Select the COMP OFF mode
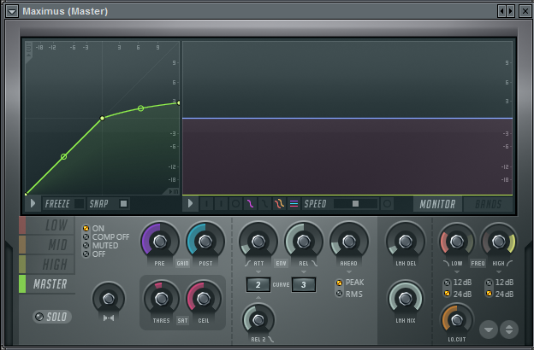534x350 pixels. pyautogui.click(x=86, y=236)
